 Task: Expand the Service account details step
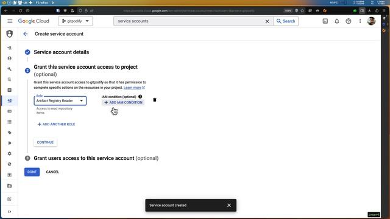(61, 52)
